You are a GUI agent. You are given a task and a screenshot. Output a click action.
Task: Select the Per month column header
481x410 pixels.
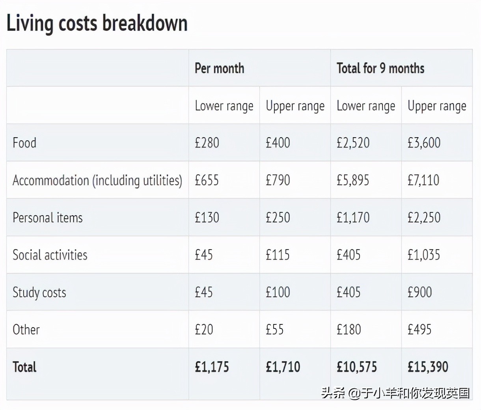(220, 68)
